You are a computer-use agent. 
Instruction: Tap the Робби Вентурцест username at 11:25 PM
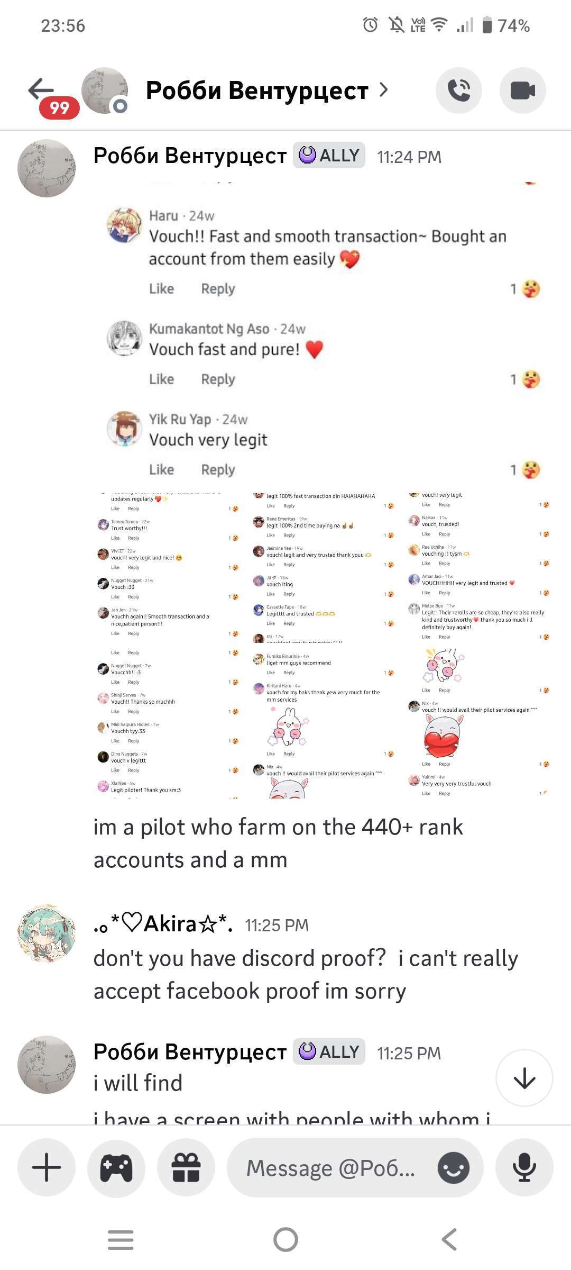pos(190,1051)
